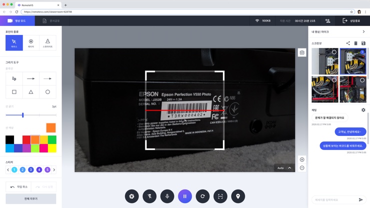
Task: Pick the sky blue color swatch
Action: 9,148
